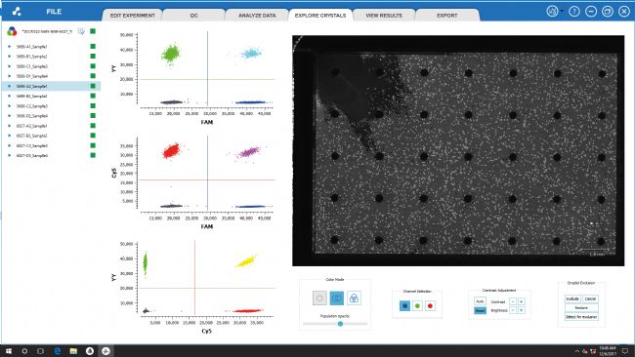
Task: Open the help question mark icon
Action: click(x=573, y=12)
